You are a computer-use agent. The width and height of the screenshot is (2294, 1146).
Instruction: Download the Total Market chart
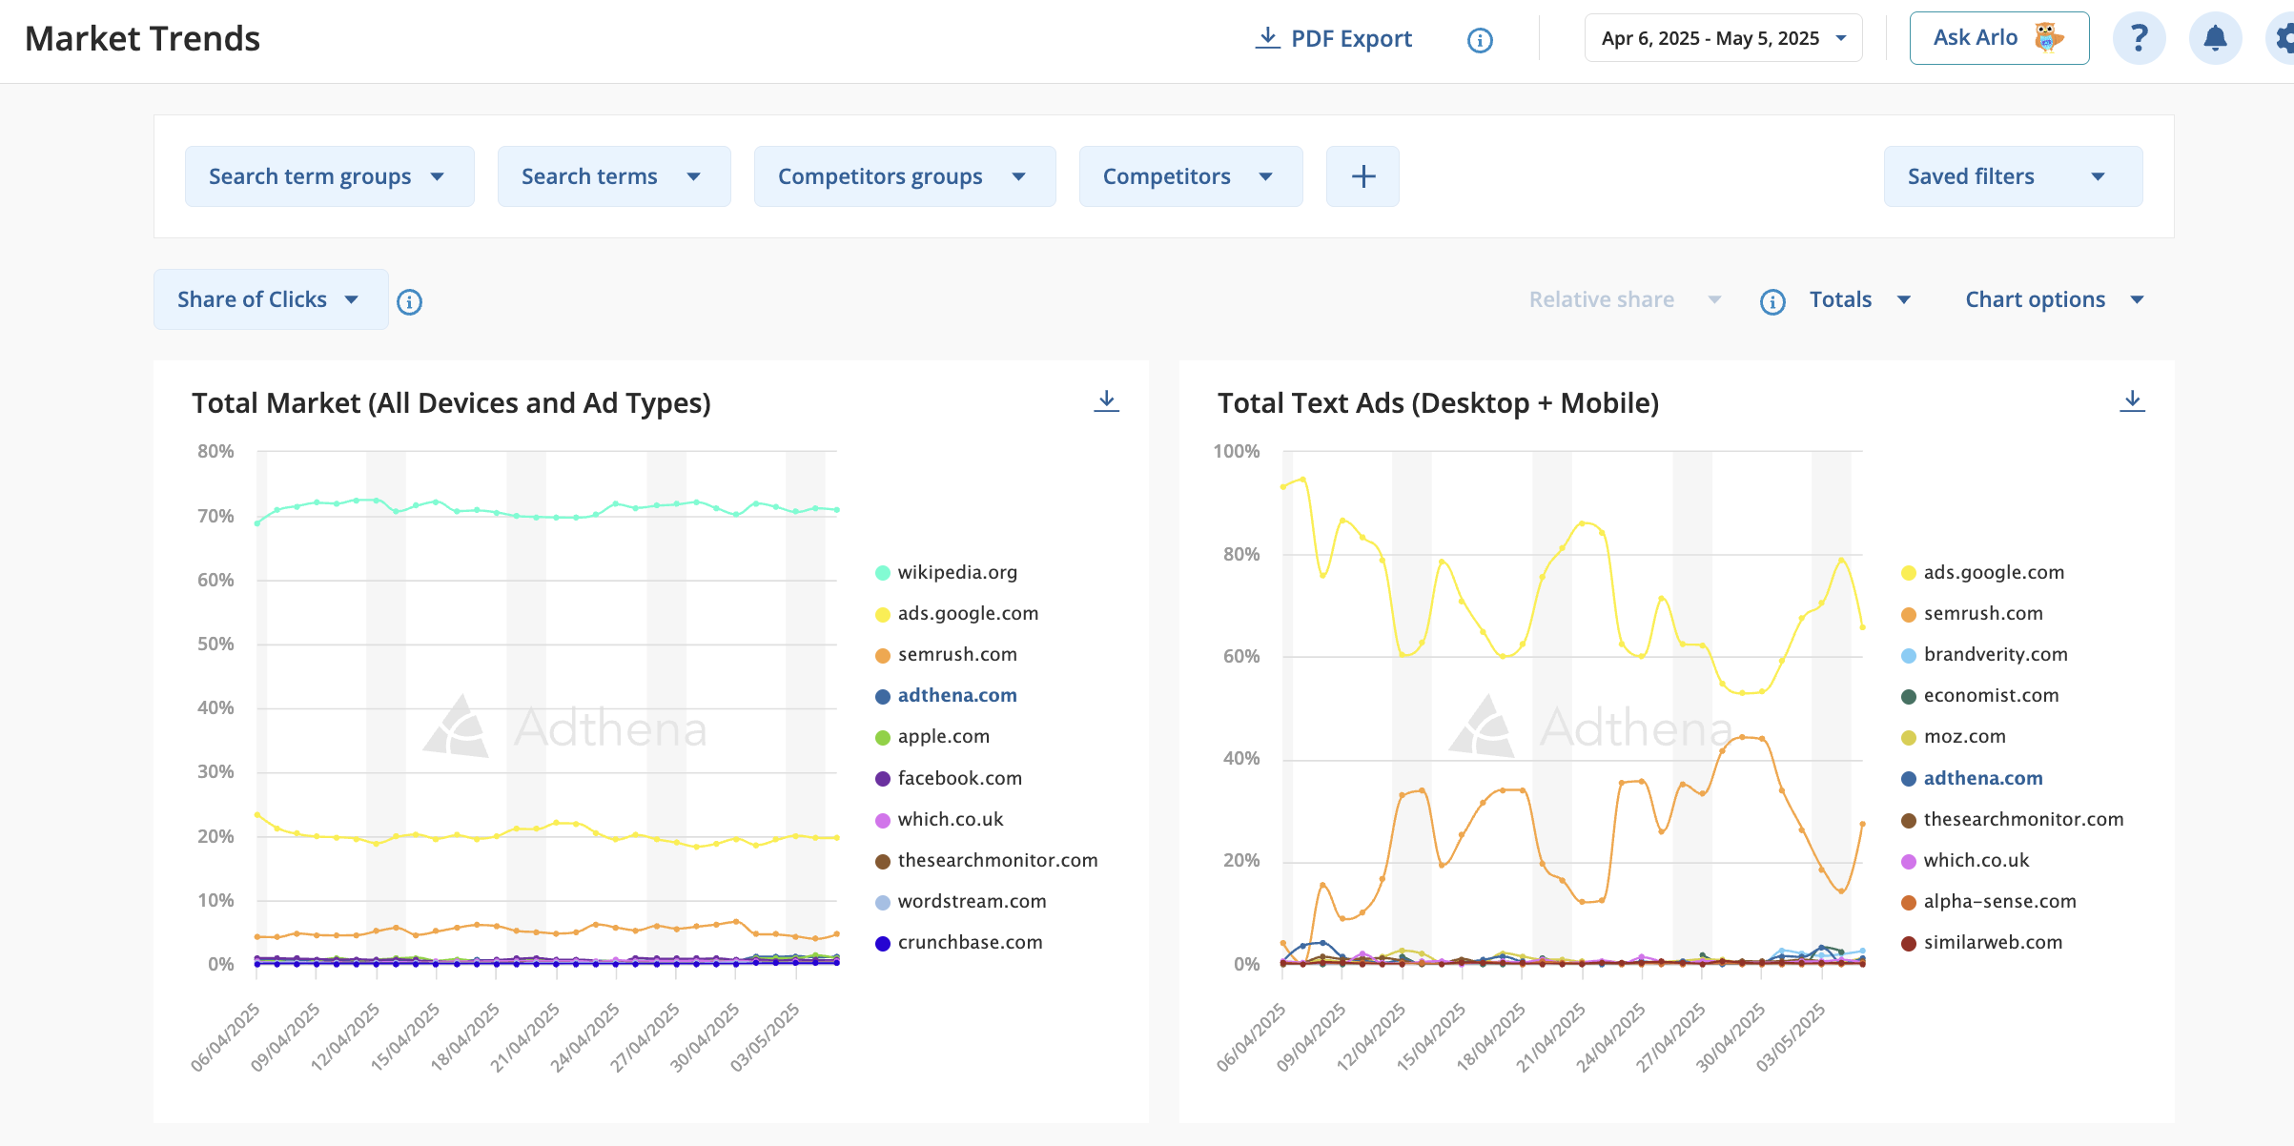point(1106,401)
